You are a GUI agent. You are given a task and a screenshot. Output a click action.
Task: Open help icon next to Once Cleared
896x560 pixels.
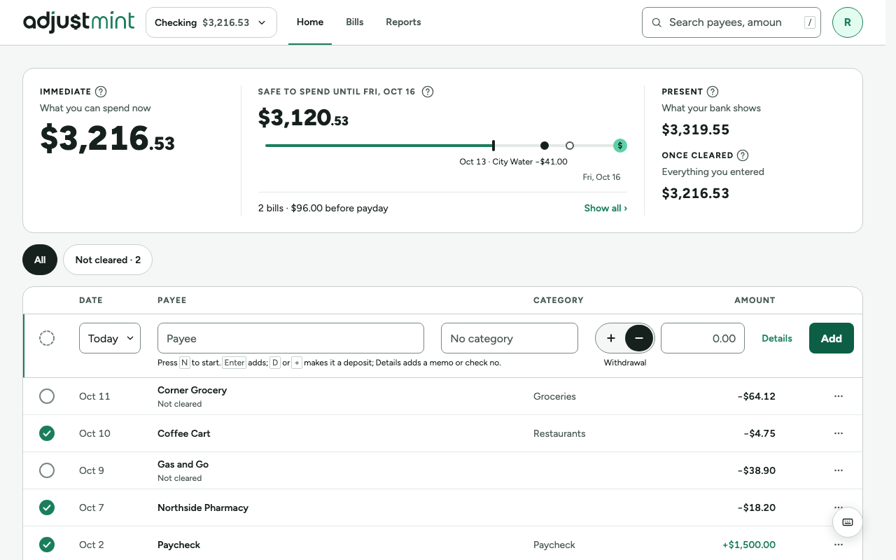[743, 155]
